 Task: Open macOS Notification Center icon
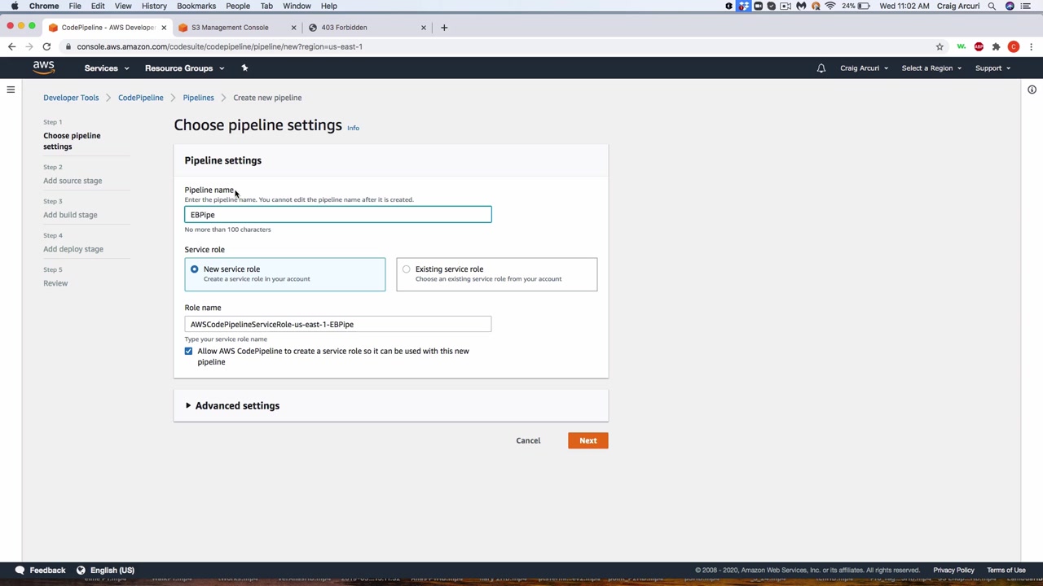pyautogui.click(x=1026, y=6)
